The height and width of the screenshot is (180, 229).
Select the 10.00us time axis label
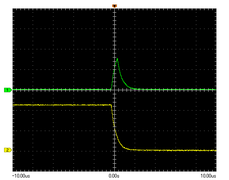[x=208, y=176]
